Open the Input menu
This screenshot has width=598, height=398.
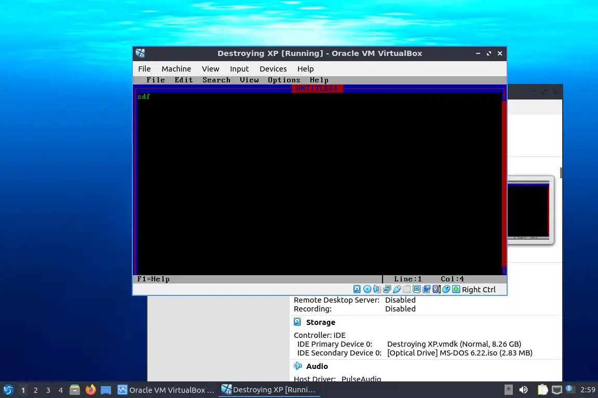(x=239, y=69)
